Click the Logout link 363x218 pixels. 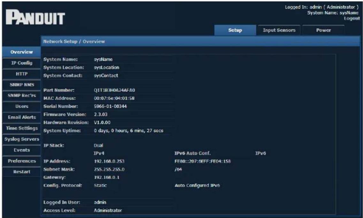pyautogui.click(x=352, y=18)
